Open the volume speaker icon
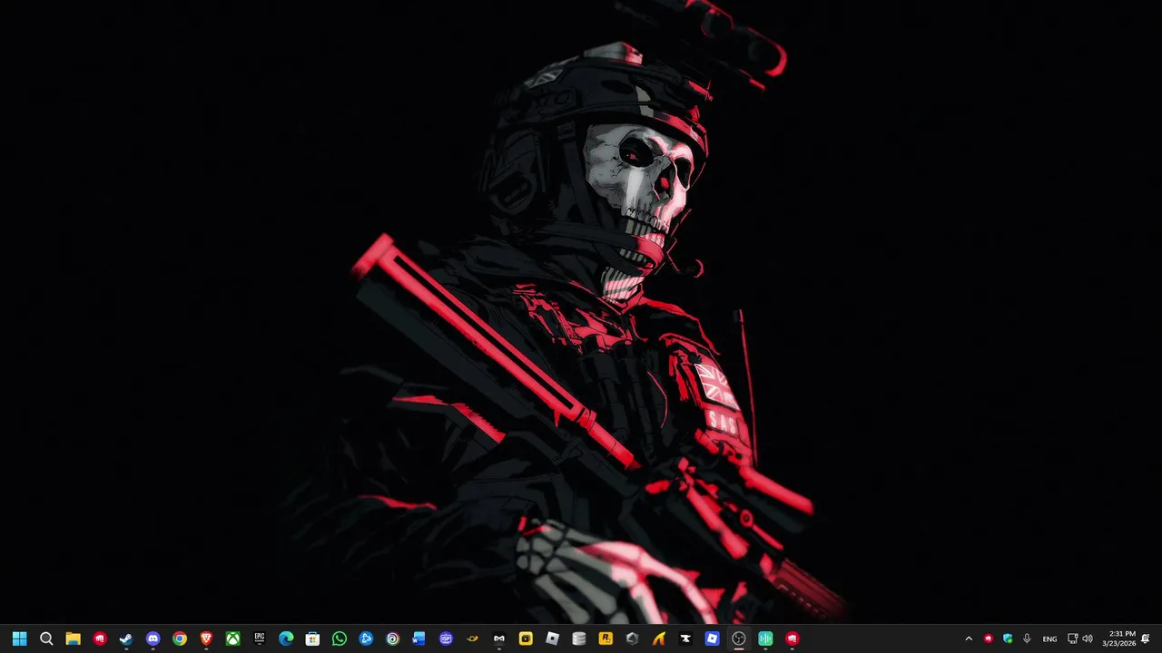Viewport: 1162px width, 653px height. point(1088,638)
